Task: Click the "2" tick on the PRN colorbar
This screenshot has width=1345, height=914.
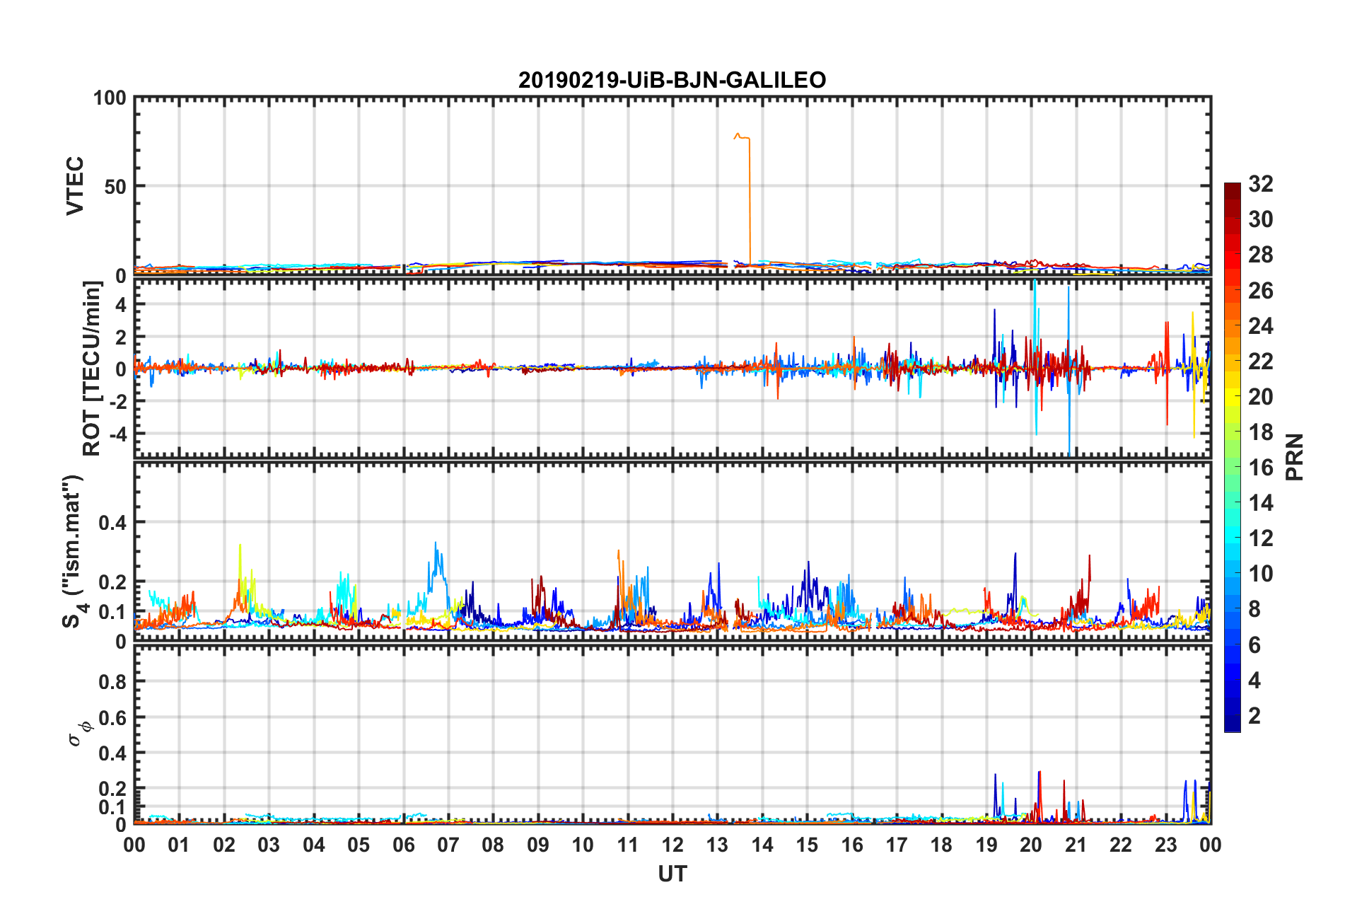Action: (1254, 715)
